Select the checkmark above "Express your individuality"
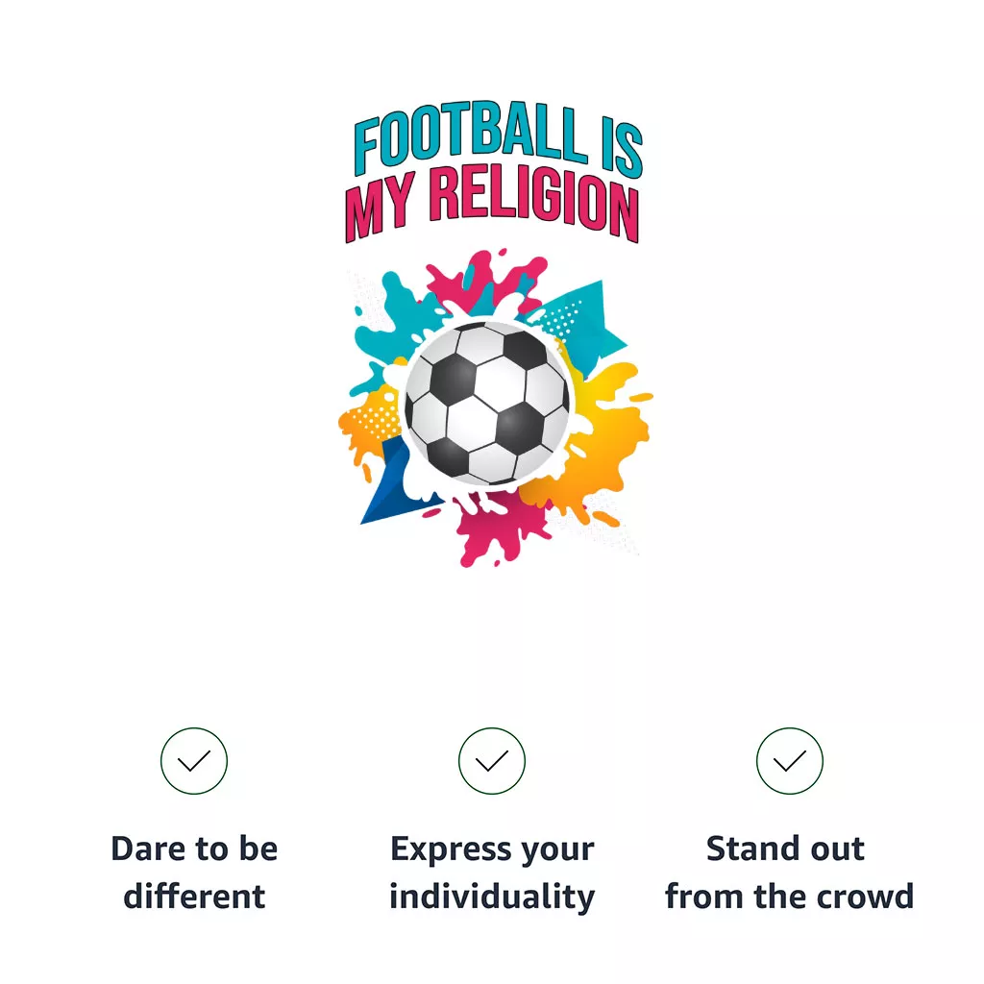 [x=491, y=761]
